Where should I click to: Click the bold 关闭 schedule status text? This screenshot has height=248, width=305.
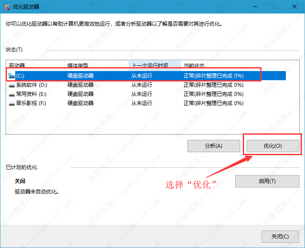pyautogui.click(x=20, y=181)
